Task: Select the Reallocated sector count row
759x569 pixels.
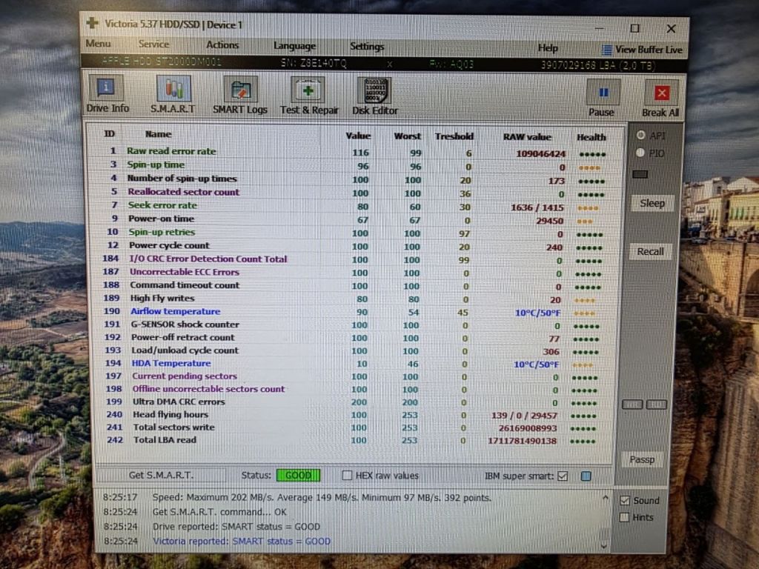Action: 355,193
